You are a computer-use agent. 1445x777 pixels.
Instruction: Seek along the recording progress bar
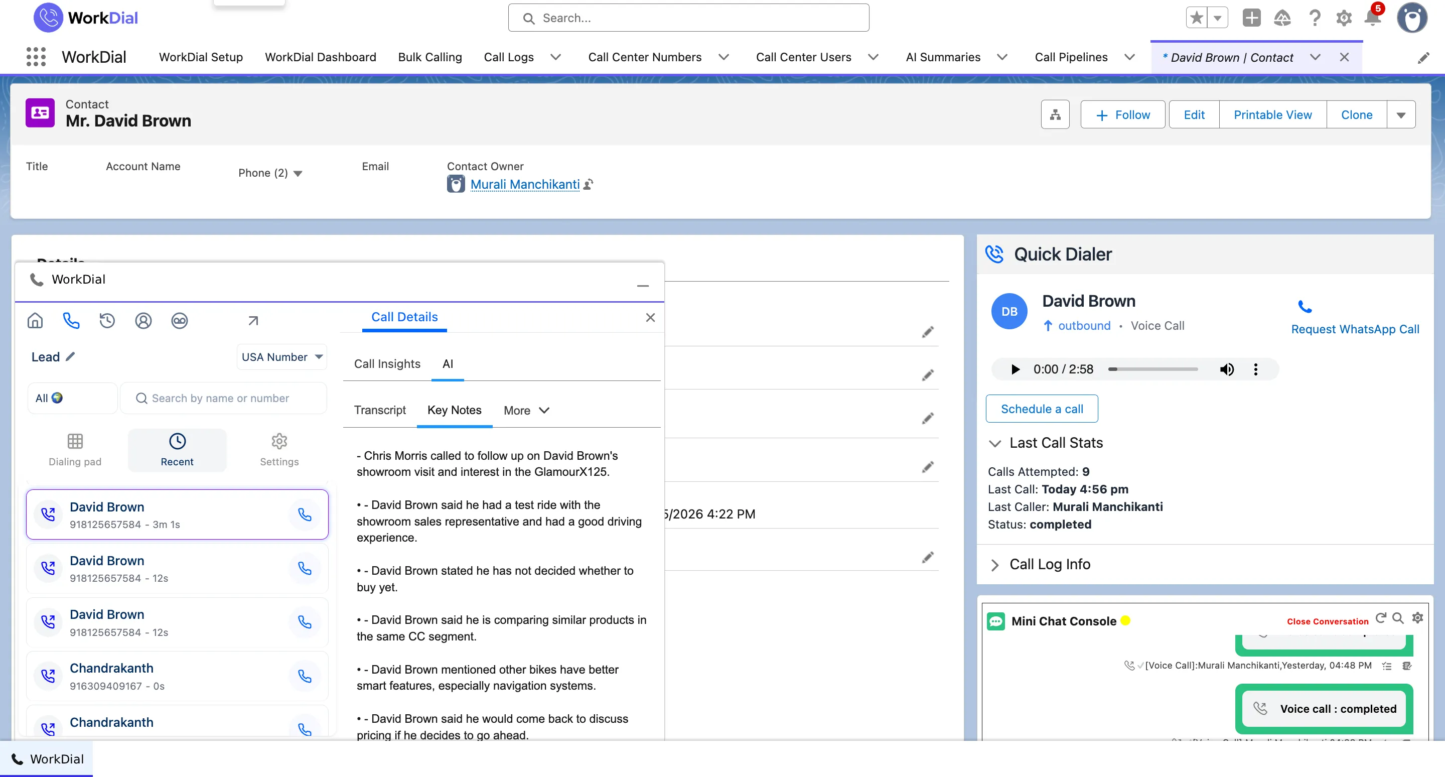pos(1153,368)
